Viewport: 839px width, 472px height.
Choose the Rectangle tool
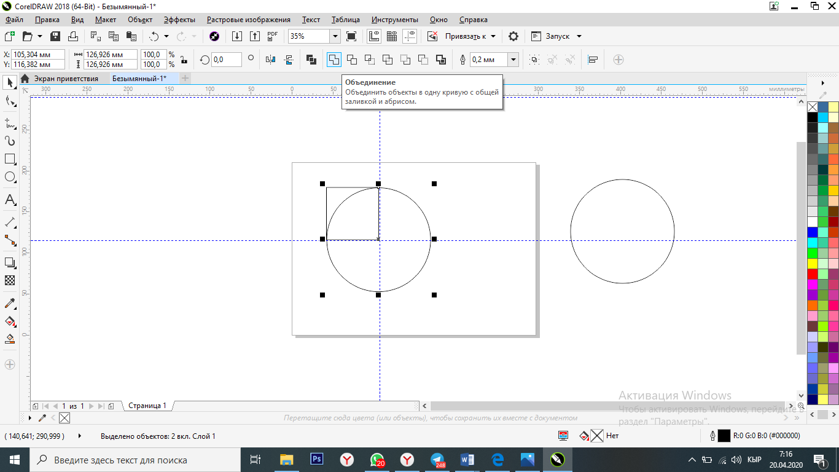point(10,159)
